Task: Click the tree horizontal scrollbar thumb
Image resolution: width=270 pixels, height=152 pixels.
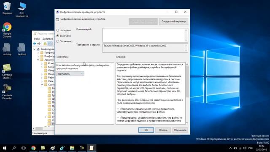Action: pyautogui.click(x=39, y=128)
